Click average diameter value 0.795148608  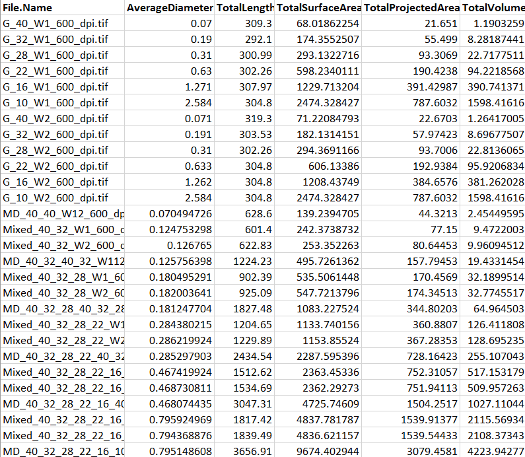pyautogui.click(x=170, y=451)
